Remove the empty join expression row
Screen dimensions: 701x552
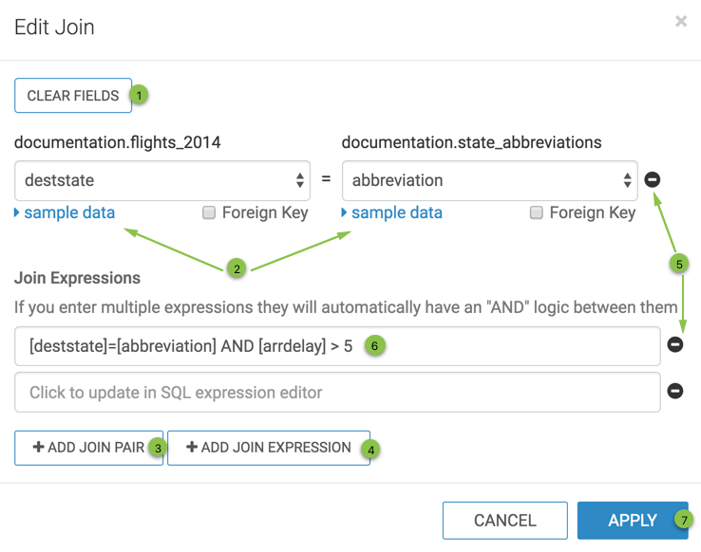(x=675, y=391)
